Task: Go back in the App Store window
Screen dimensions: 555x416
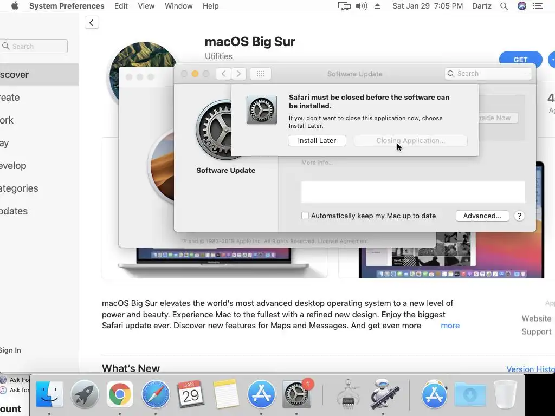Action: pos(92,23)
